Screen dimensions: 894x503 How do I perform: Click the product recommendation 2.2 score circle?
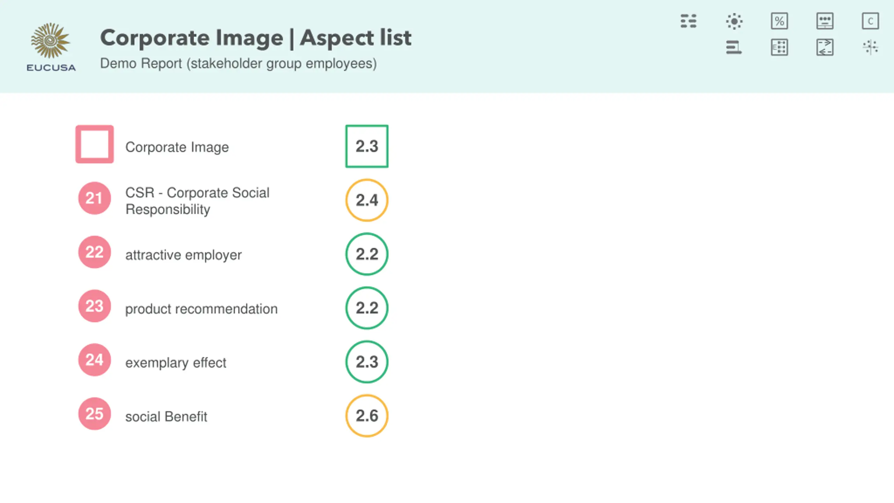click(367, 308)
